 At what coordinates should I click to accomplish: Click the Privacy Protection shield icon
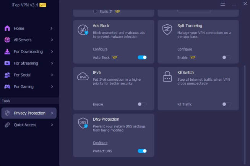(7, 113)
